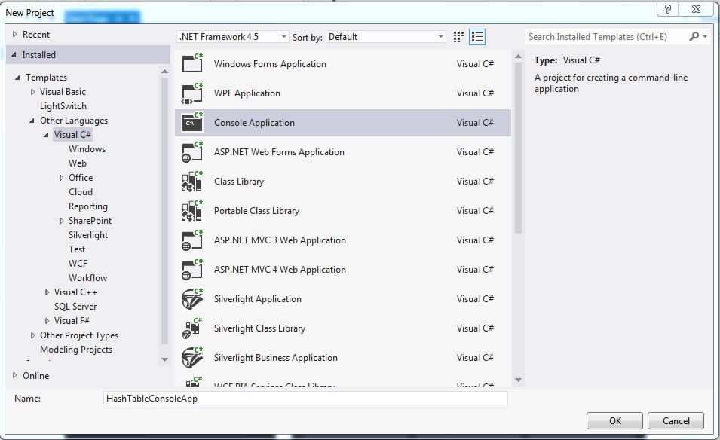Screen dimensions: 720x440
Task: Select the 'WPF Application' template text
Action: (247, 93)
